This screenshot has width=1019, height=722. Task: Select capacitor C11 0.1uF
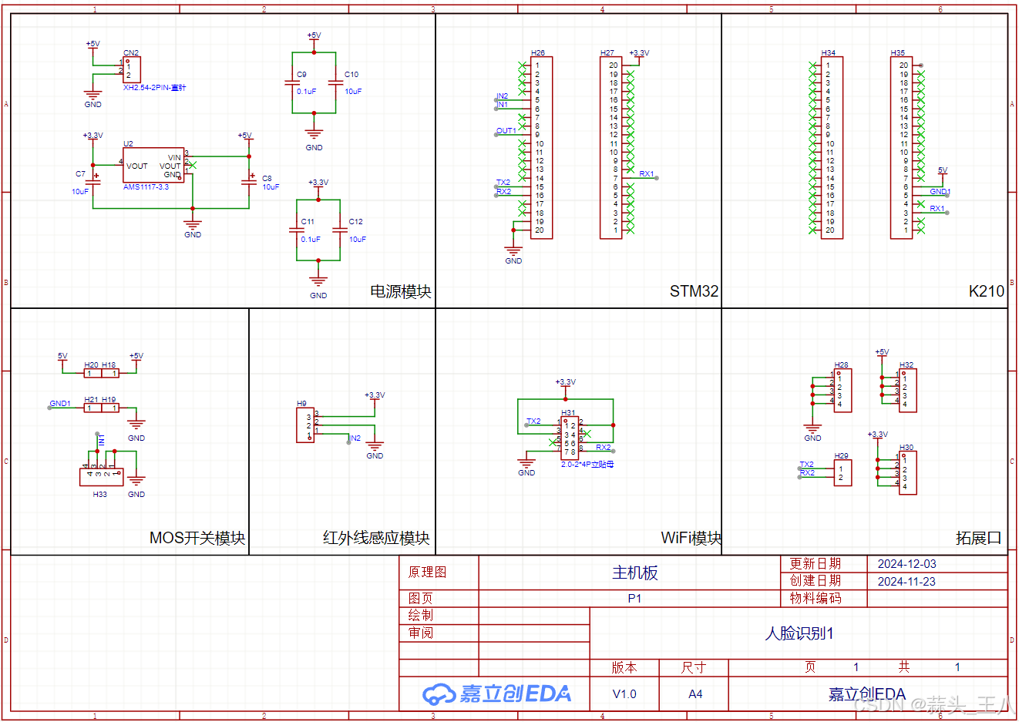(x=298, y=230)
